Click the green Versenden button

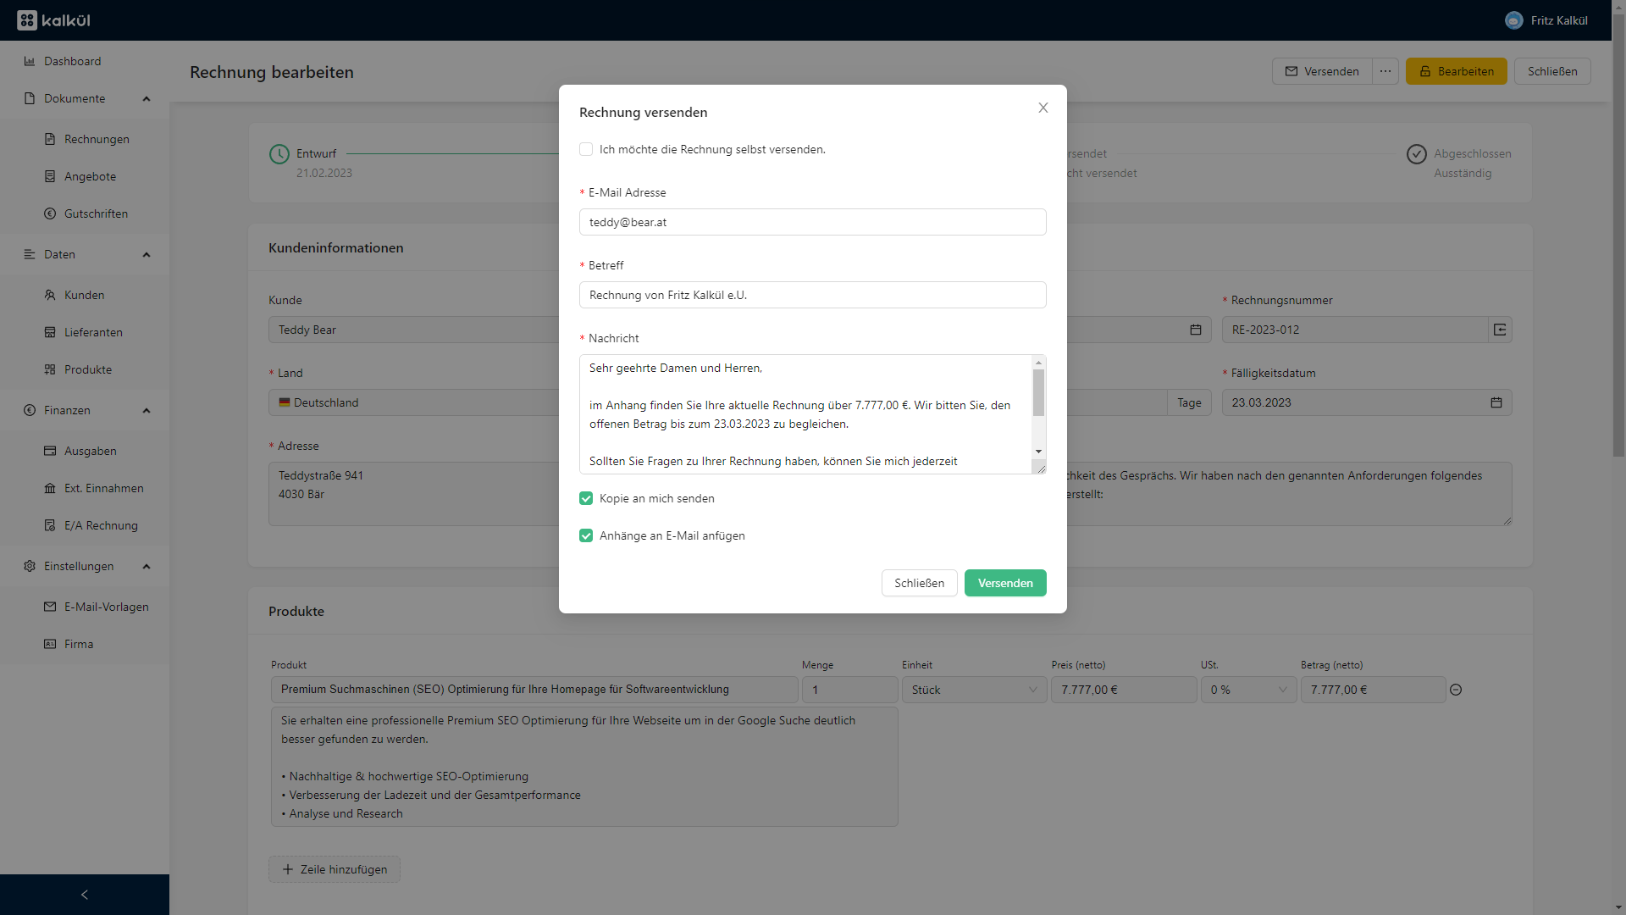click(1005, 583)
